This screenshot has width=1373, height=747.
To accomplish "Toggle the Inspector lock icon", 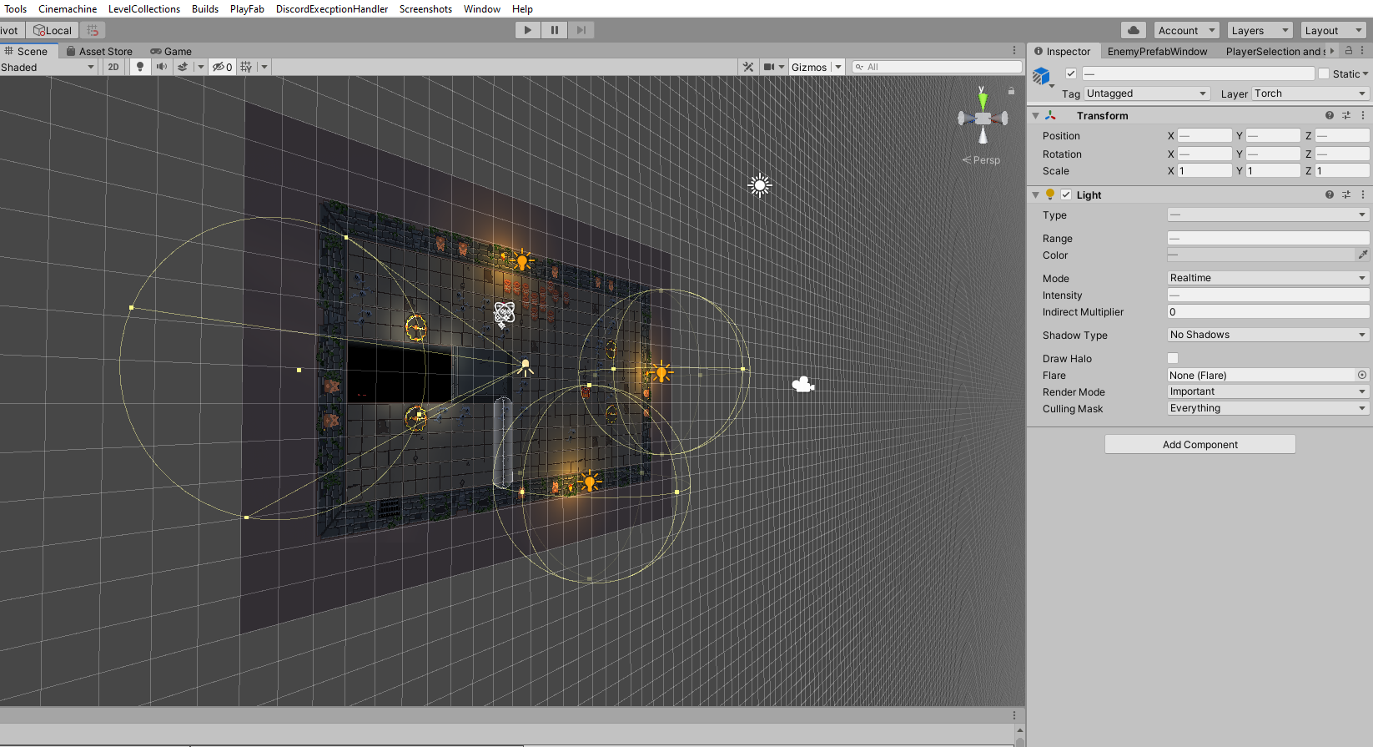I will pos(1349,50).
